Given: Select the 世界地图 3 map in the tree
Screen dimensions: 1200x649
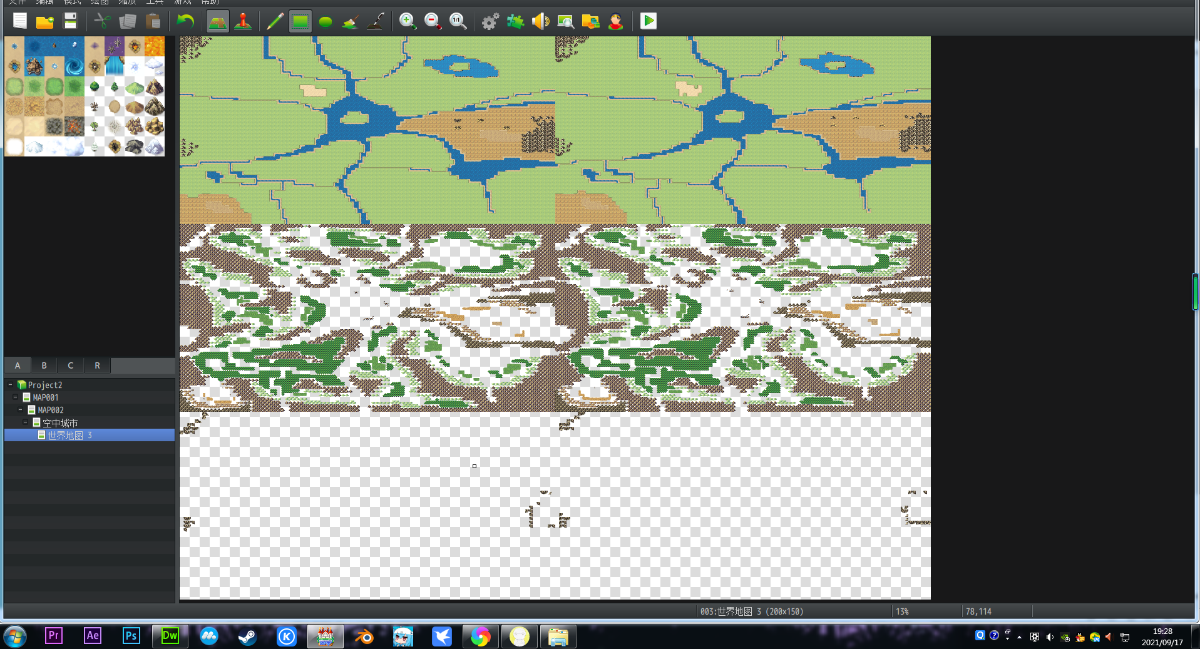Looking at the screenshot, I should (x=90, y=435).
